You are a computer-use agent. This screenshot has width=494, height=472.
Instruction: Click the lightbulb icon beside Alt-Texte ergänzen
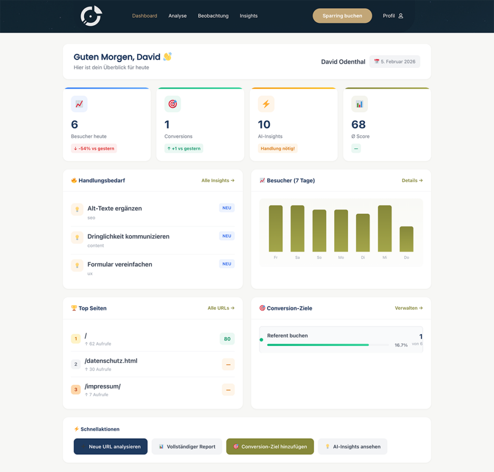coord(77,209)
